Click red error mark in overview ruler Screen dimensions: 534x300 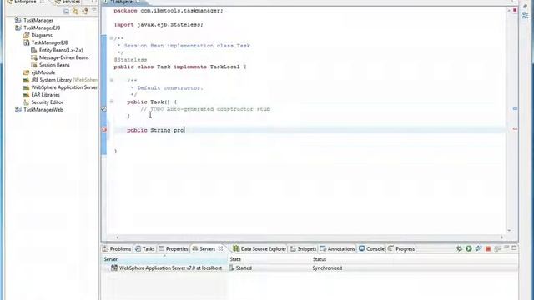coord(515,128)
